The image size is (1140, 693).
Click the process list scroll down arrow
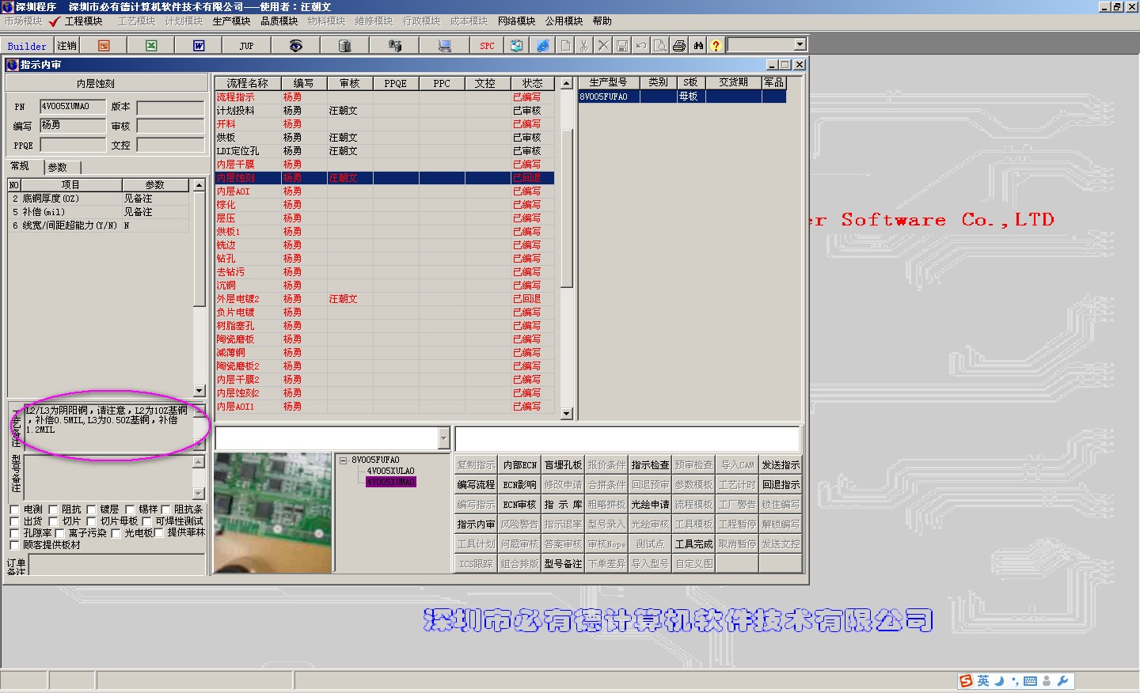(x=566, y=414)
